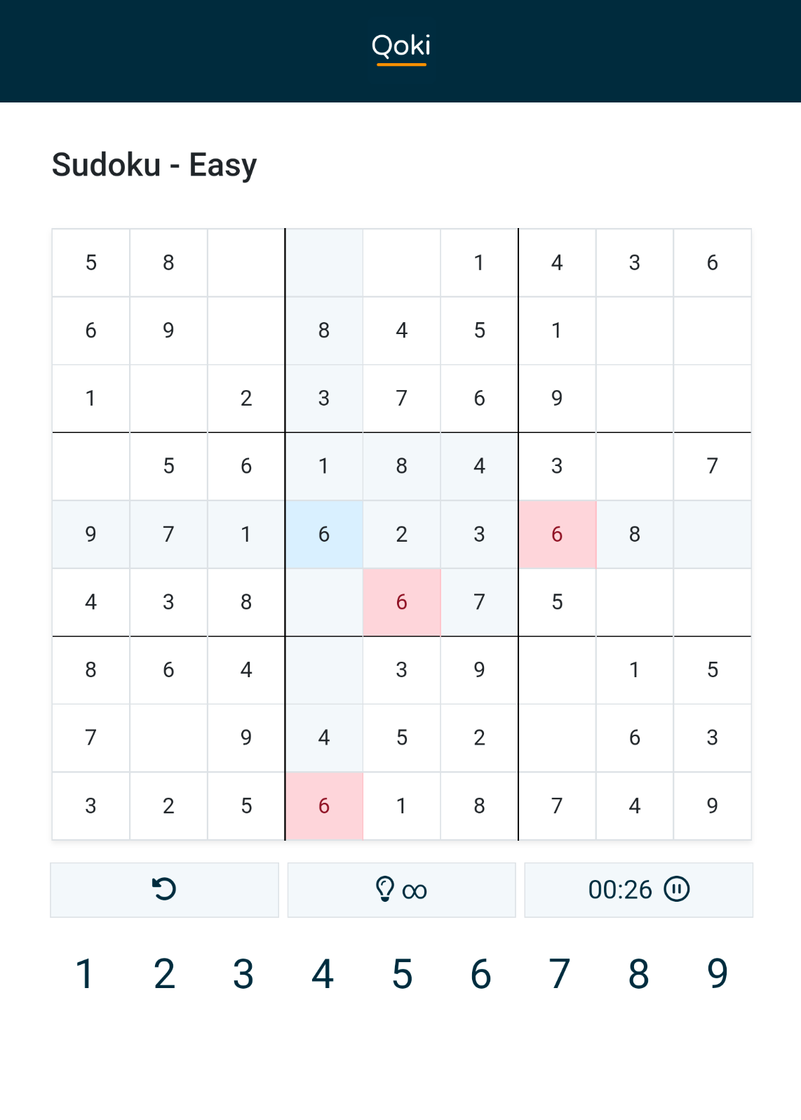Tap the infinity symbol next to the hint
The width and height of the screenshot is (801, 1120).
pos(415,890)
